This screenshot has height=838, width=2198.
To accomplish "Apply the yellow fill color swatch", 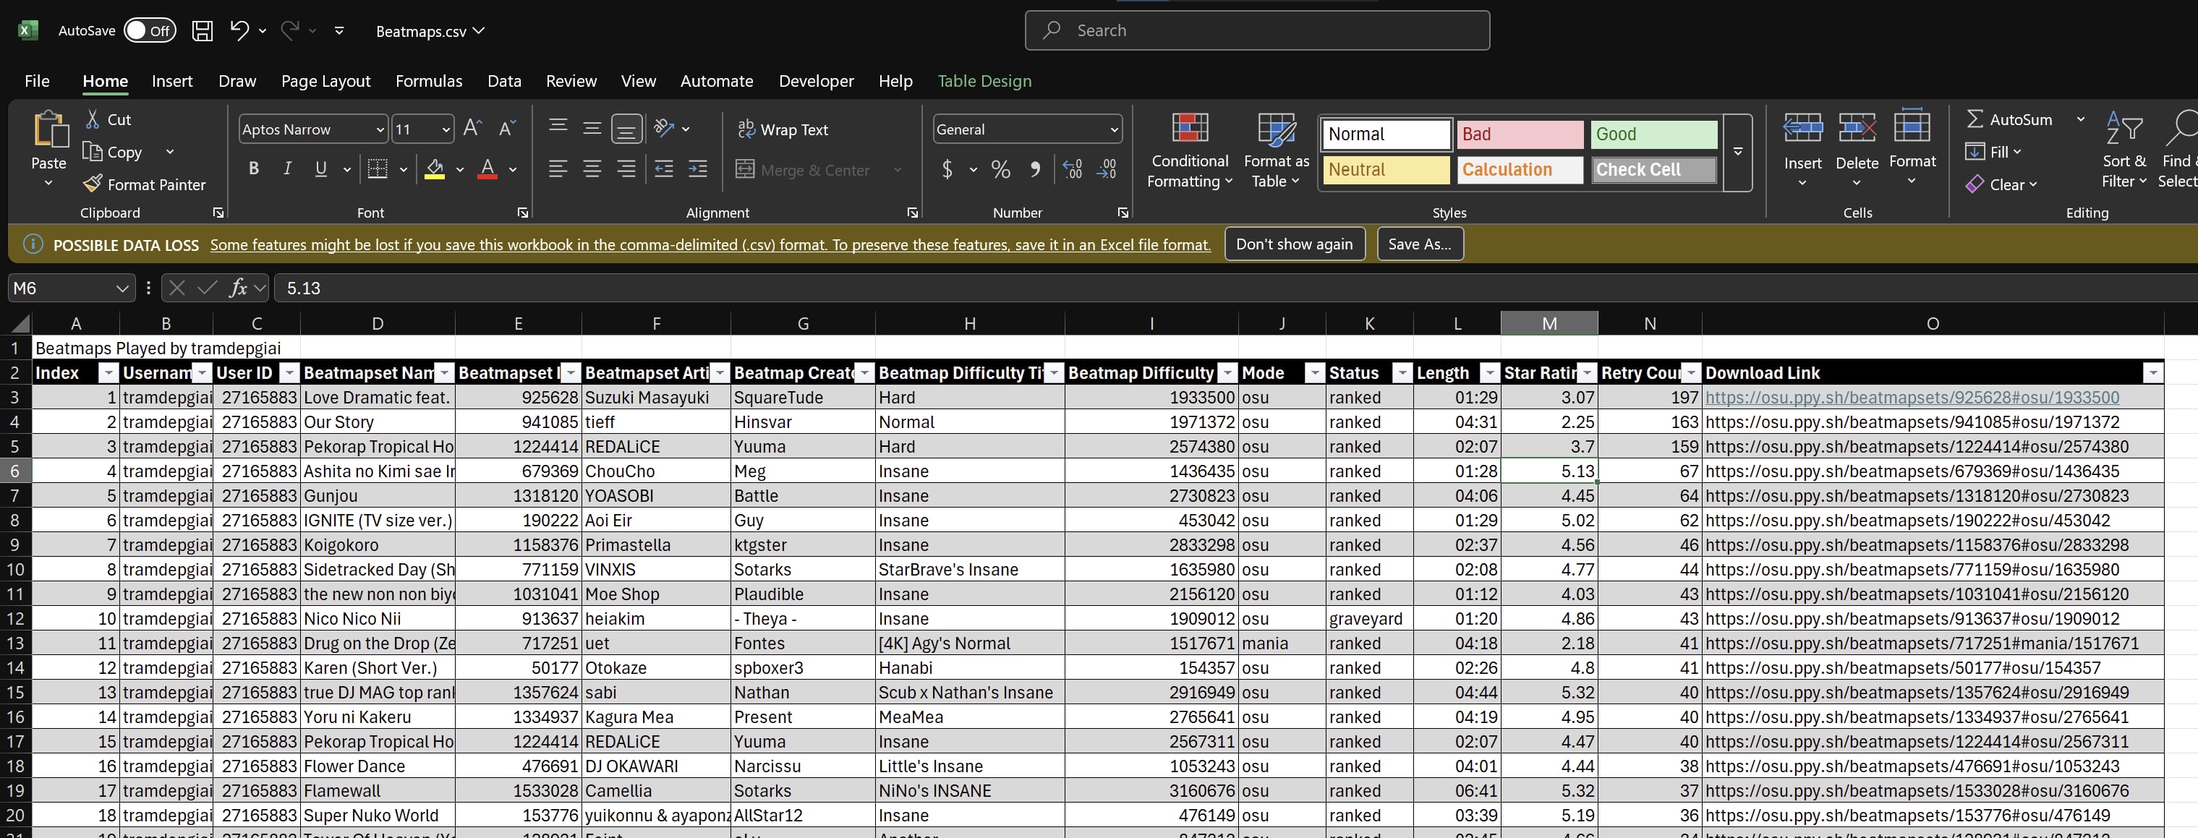I will tap(434, 169).
